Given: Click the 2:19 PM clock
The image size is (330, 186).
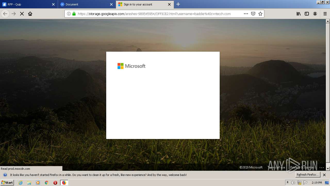Looking at the screenshot, I should click(x=317, y=183).
